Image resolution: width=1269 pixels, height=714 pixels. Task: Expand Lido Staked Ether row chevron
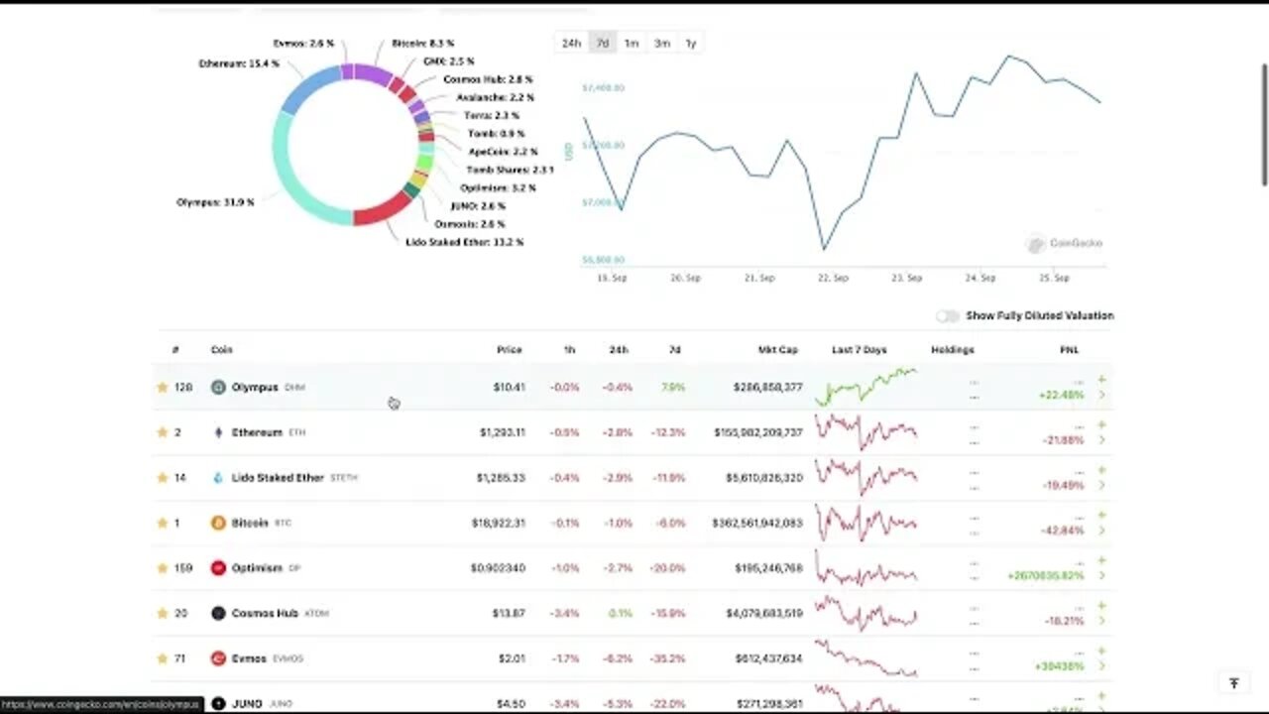[1101, 485]
